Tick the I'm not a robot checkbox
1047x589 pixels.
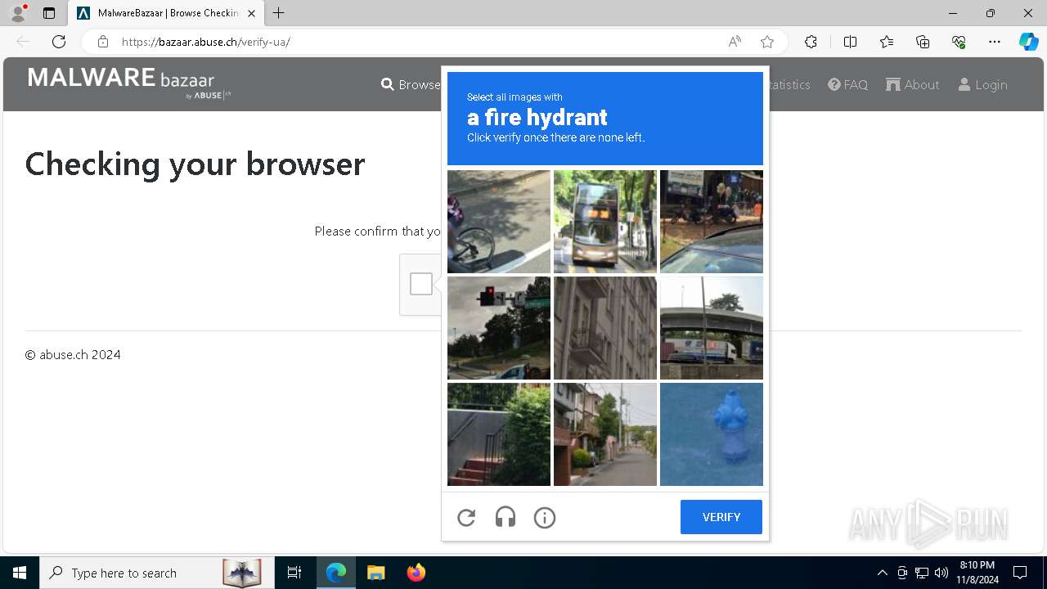(421, 284)
